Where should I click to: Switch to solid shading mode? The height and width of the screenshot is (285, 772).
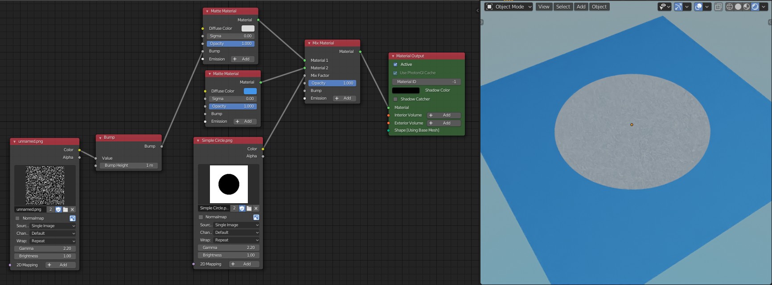(738, 7)
